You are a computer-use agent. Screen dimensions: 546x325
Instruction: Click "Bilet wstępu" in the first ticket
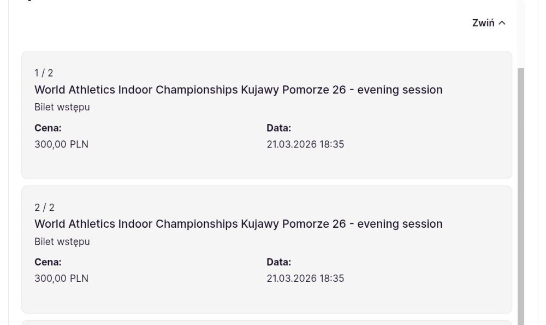coord(62,107)
